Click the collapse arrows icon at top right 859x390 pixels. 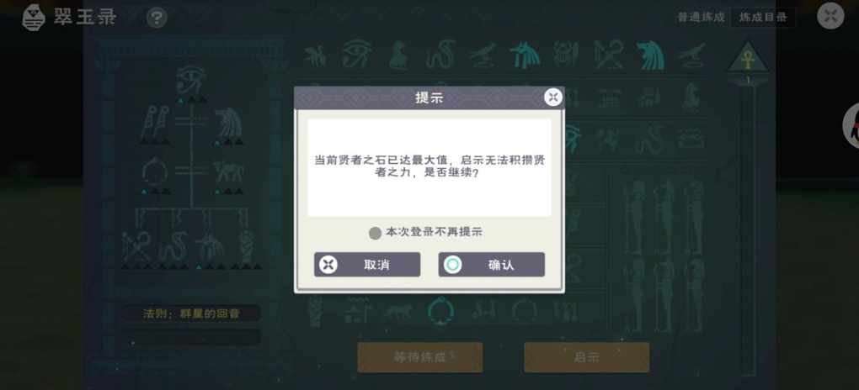click(x=830, y=16)
